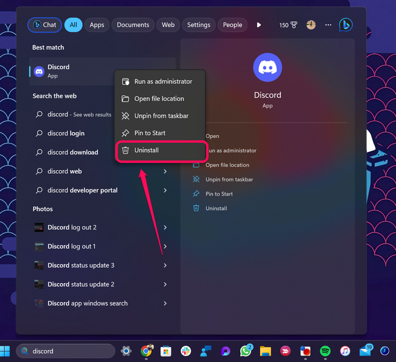Open Microsoft Store from taskbar
The height and width of the screenshot is (362, 396).
[x=166, y=351]
